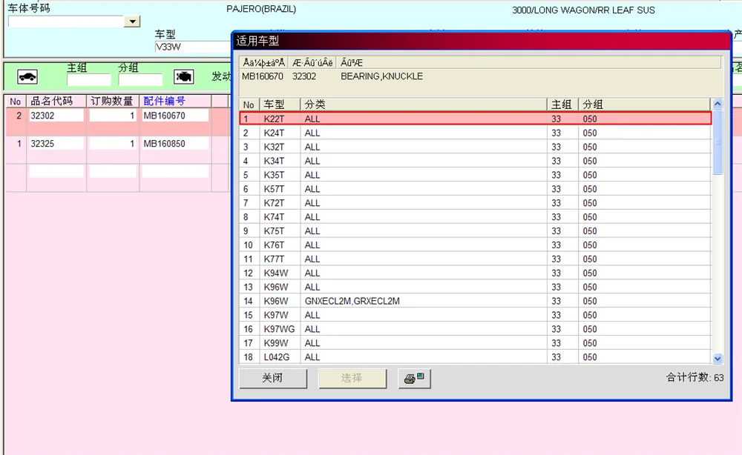Select the K74T row

pyautogui.click(x=475, y=217)
